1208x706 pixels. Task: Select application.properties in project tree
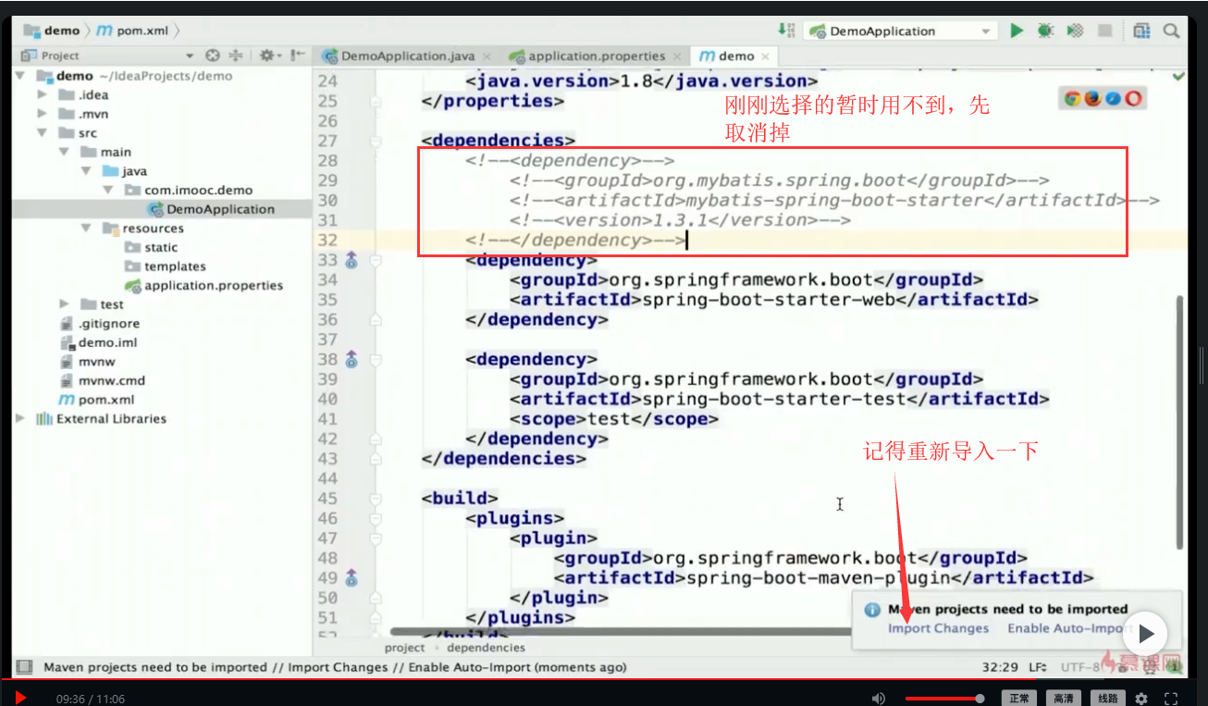point(203,285)
